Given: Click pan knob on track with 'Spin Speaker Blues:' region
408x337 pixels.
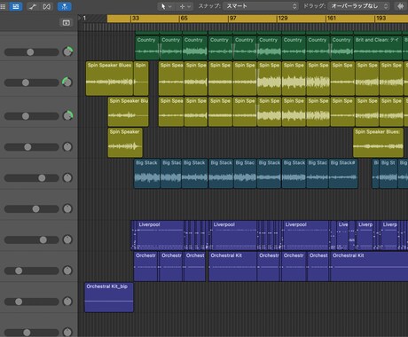Looking at the screenshot, I should pyautogui.click(x=67, y=146).
